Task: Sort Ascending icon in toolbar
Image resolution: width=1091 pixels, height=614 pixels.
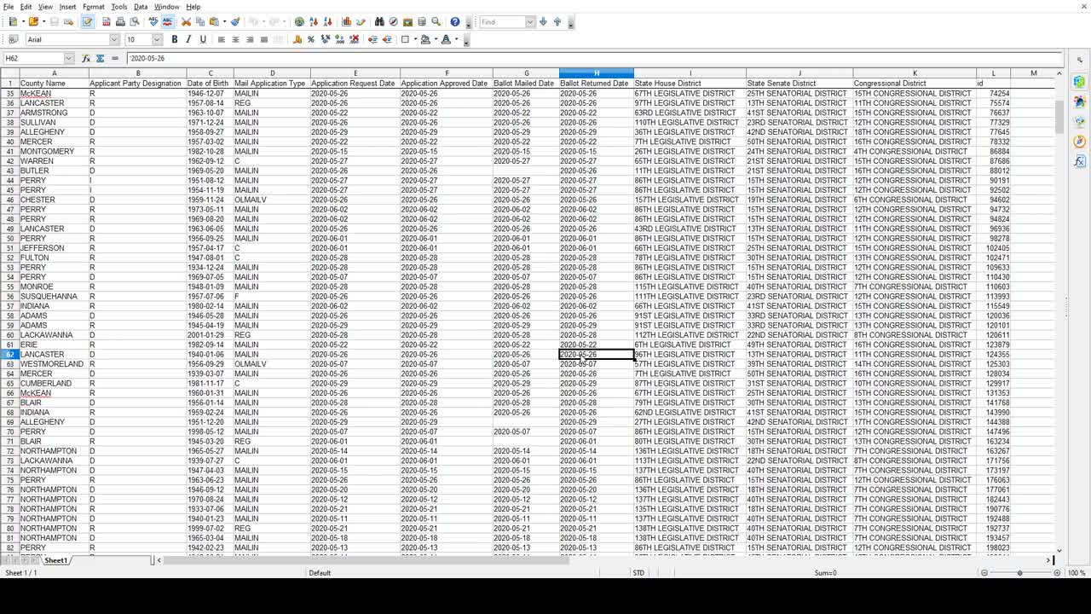Action: [x=314, y=21]
